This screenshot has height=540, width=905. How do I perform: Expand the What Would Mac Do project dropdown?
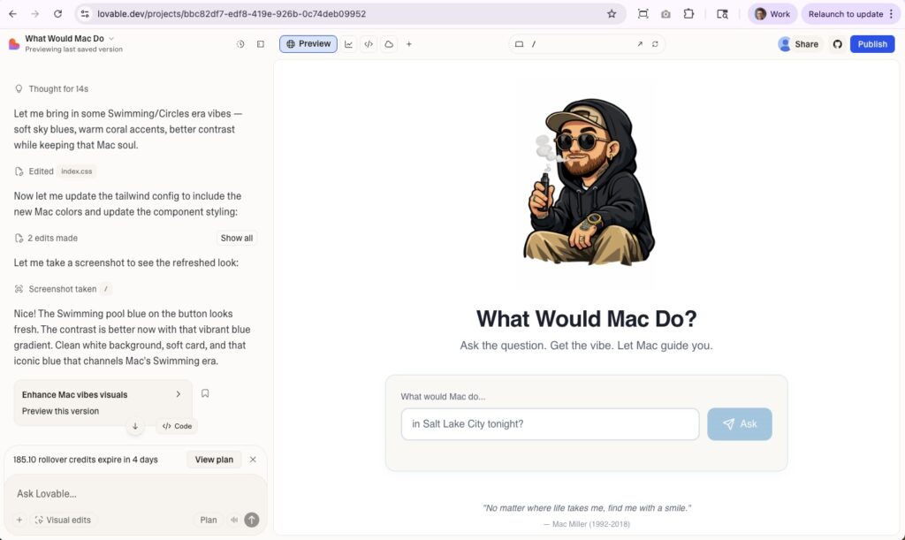coord(111,39)
